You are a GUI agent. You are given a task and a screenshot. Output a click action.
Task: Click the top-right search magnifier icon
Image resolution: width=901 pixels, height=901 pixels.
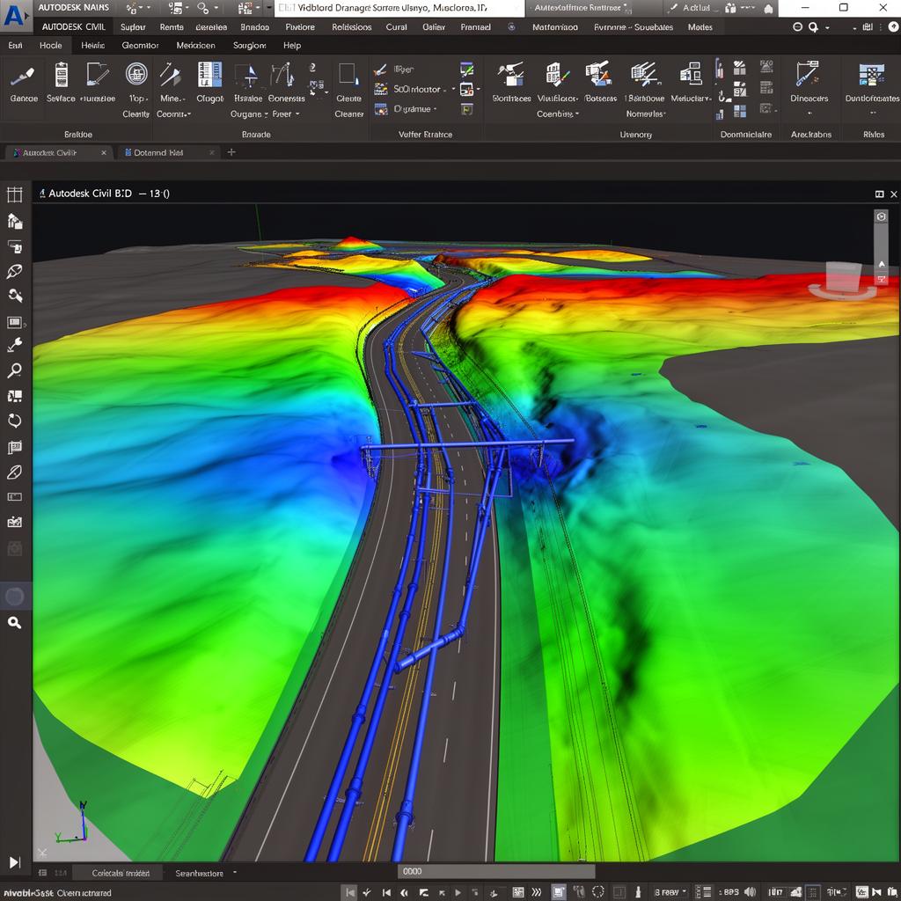click(x=813, y=27)
